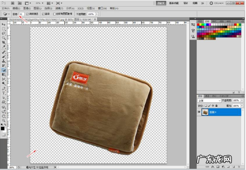Select the Zoom magnifier tool

[x=4, y=120]
